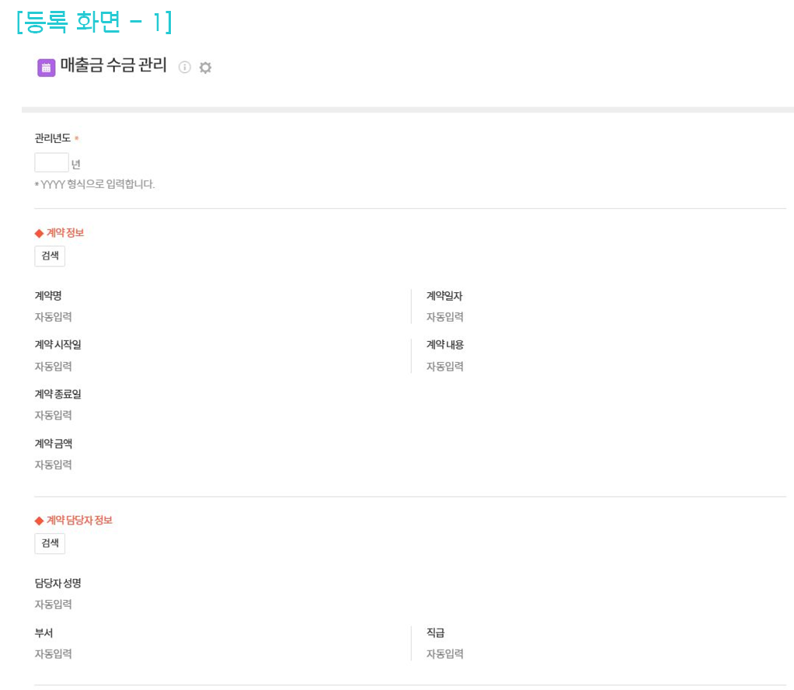Viewport: 794px width, 690px height.
Task: Select the 담당자 성명 자동입력 field
Action: click(54, 605)
